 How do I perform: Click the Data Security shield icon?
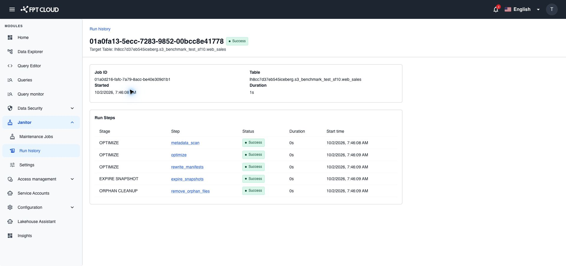10,108
